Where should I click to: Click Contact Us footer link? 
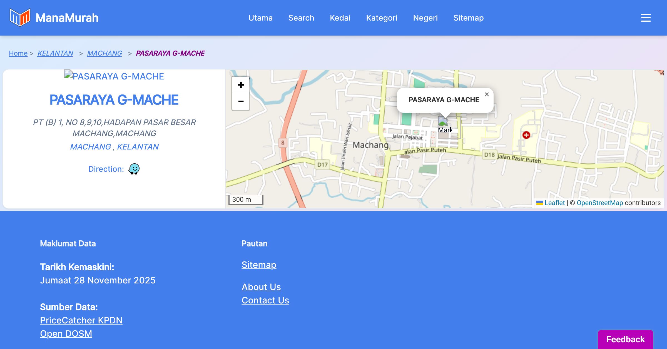click(265, 300)
